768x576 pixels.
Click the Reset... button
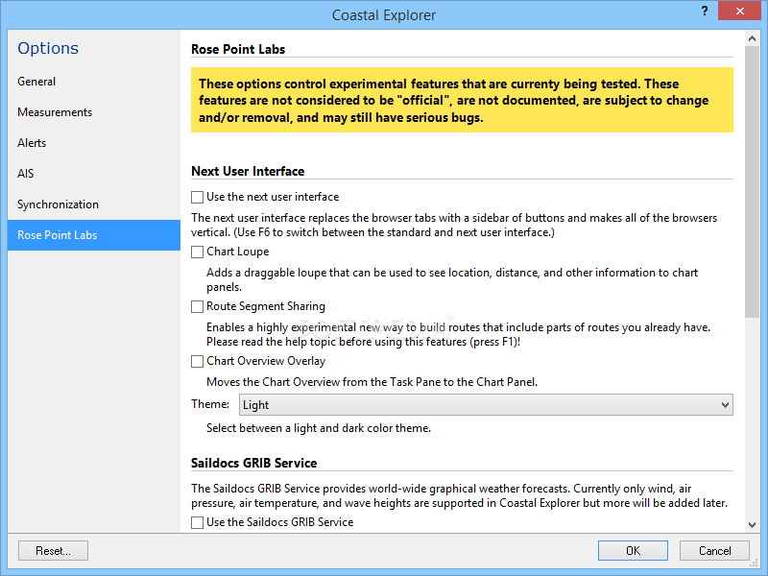[x=54, y=550]
